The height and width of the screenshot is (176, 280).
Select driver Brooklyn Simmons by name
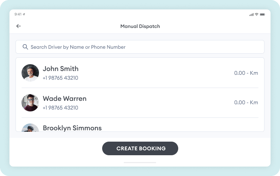tap(72, 128)
